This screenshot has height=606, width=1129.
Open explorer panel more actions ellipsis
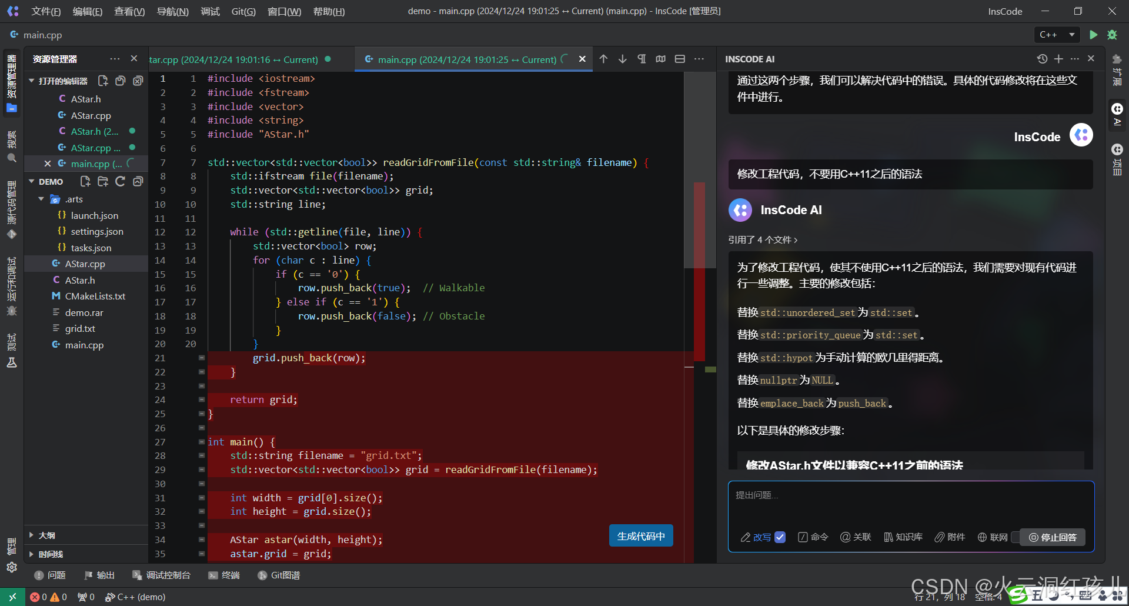[x=115, y=59]
